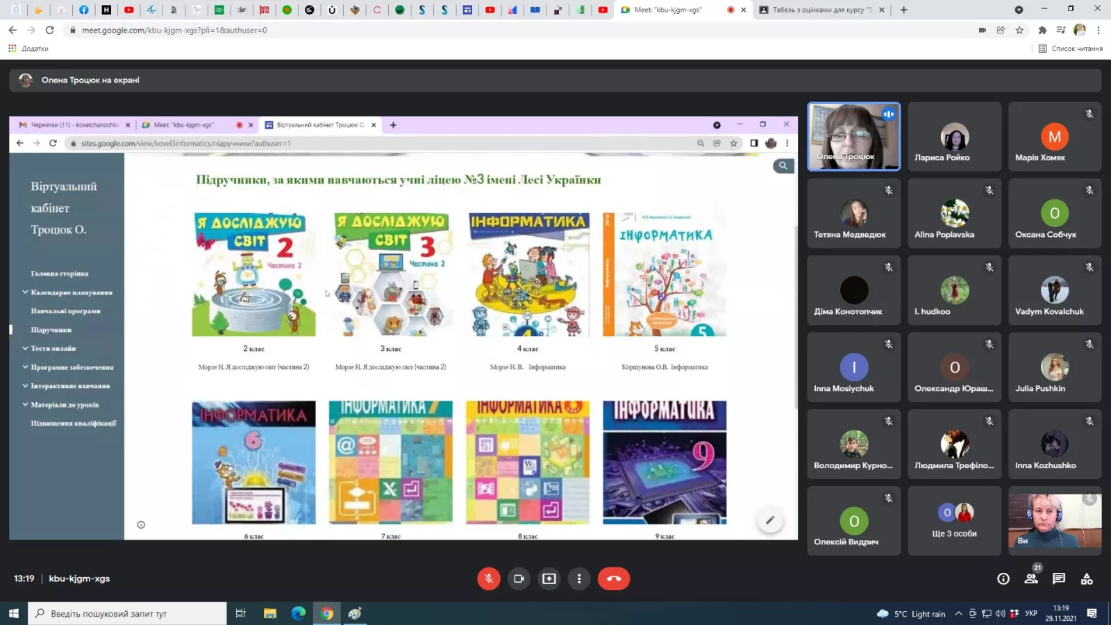This screenshot has height=625, width=1111.
Task: Open the Extensions puzzle icon
Action: [x=1042, y=30]
